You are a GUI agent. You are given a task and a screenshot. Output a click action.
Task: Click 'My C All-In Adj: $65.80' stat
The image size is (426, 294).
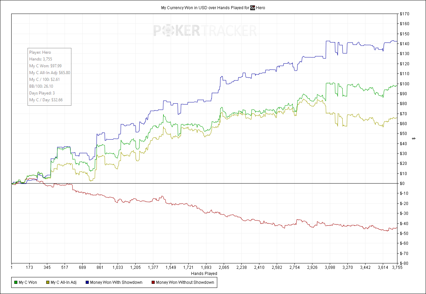coord(50,73)
